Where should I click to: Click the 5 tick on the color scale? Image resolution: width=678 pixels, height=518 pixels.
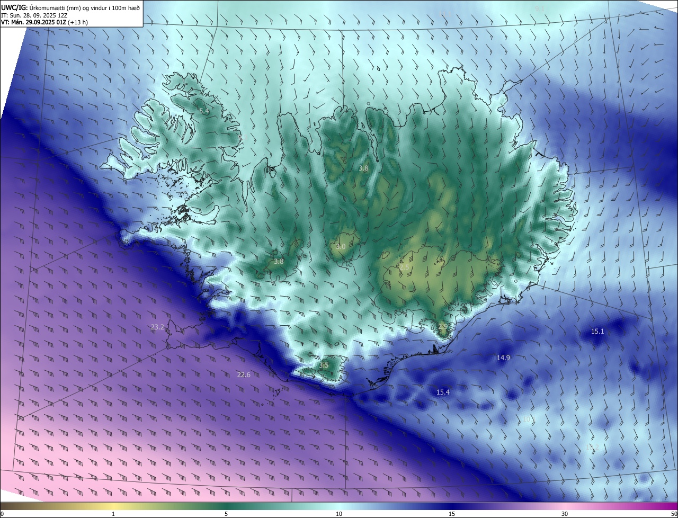pyautogui.click(x=226, y=514)
